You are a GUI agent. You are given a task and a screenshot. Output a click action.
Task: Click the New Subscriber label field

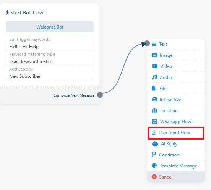pyautogui.click(x=50, y=72)
